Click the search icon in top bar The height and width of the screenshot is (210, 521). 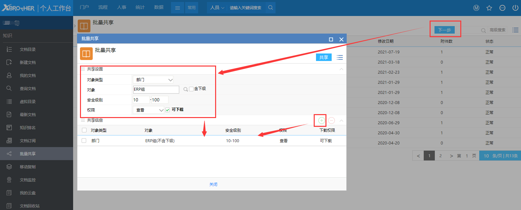[271, 7]
